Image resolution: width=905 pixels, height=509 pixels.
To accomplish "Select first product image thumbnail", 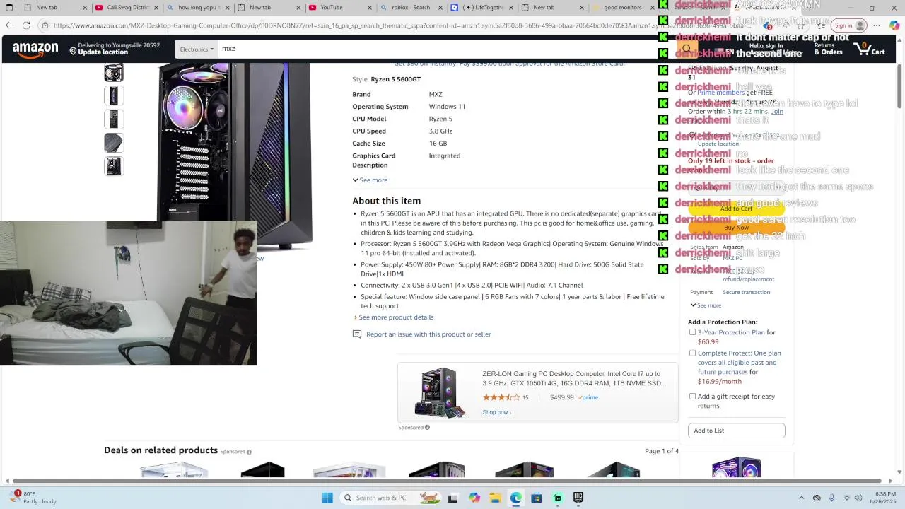I will (x=114, y=73).
